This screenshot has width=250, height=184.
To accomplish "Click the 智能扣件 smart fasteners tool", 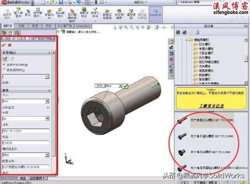I will pos(49,14).
